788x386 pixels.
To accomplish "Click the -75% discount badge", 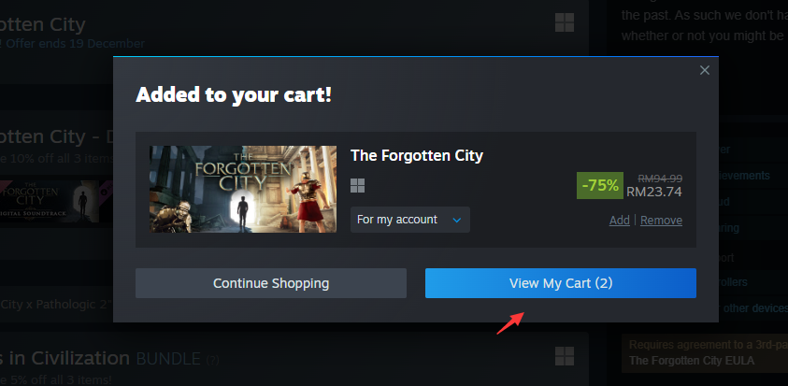I will pyautogui.click(x=600, y=185).
